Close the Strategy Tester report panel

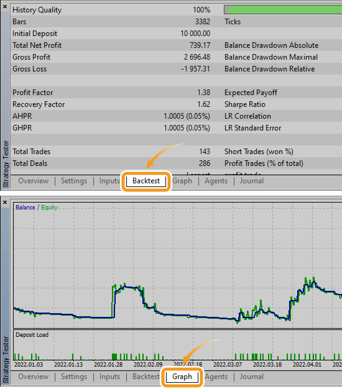click(x=5, y=6)
